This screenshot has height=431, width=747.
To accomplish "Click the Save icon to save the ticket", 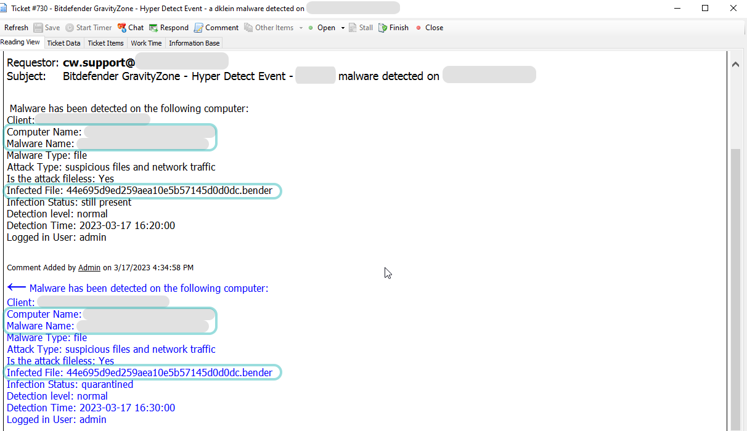I will tap(46, 27).
